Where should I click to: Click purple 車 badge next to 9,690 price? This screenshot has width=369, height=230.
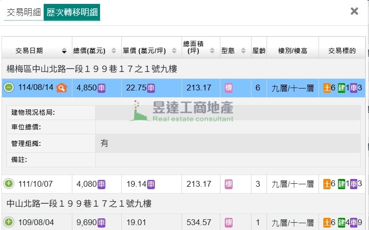[x=101, y=222]
